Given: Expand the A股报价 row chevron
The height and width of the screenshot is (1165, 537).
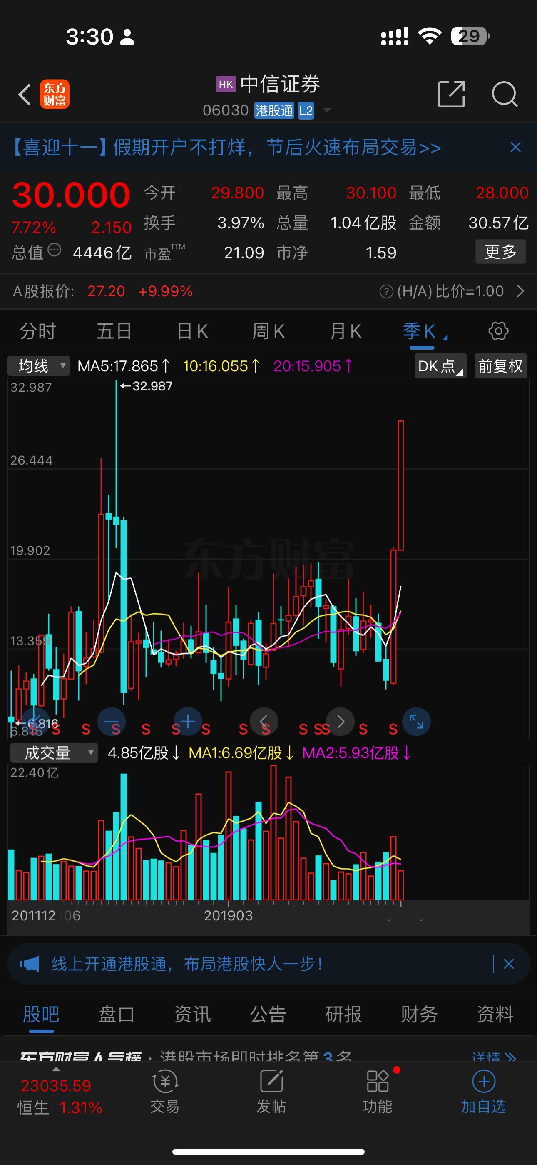Looking at the screenshot, I should pyautogui.click(x=520, y=291).
